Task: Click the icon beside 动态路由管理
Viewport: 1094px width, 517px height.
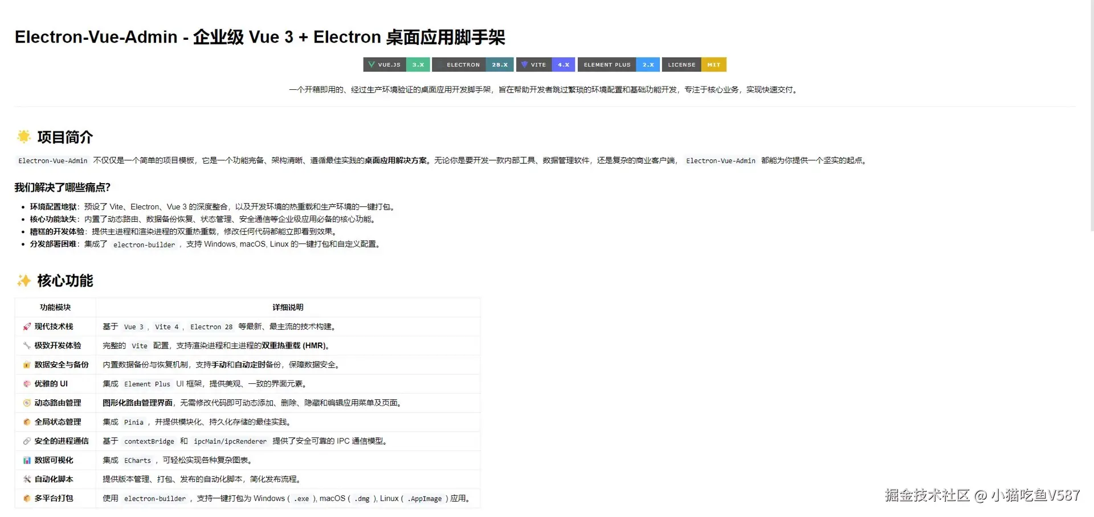Action: click(x=27, y=403)
